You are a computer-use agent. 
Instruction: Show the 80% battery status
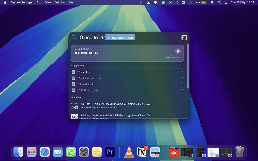pyautogui.click(x=201, y=2)
